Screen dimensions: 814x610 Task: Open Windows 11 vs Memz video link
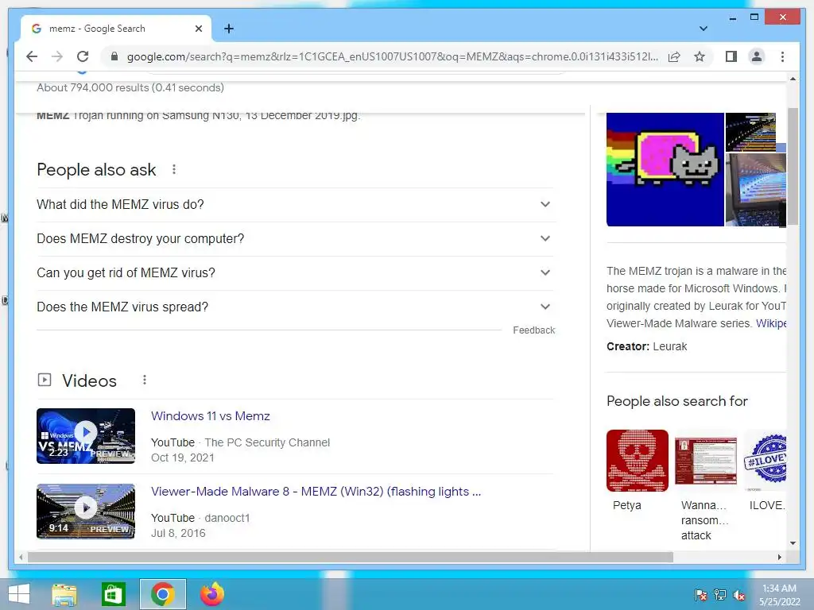pos(210,416)
